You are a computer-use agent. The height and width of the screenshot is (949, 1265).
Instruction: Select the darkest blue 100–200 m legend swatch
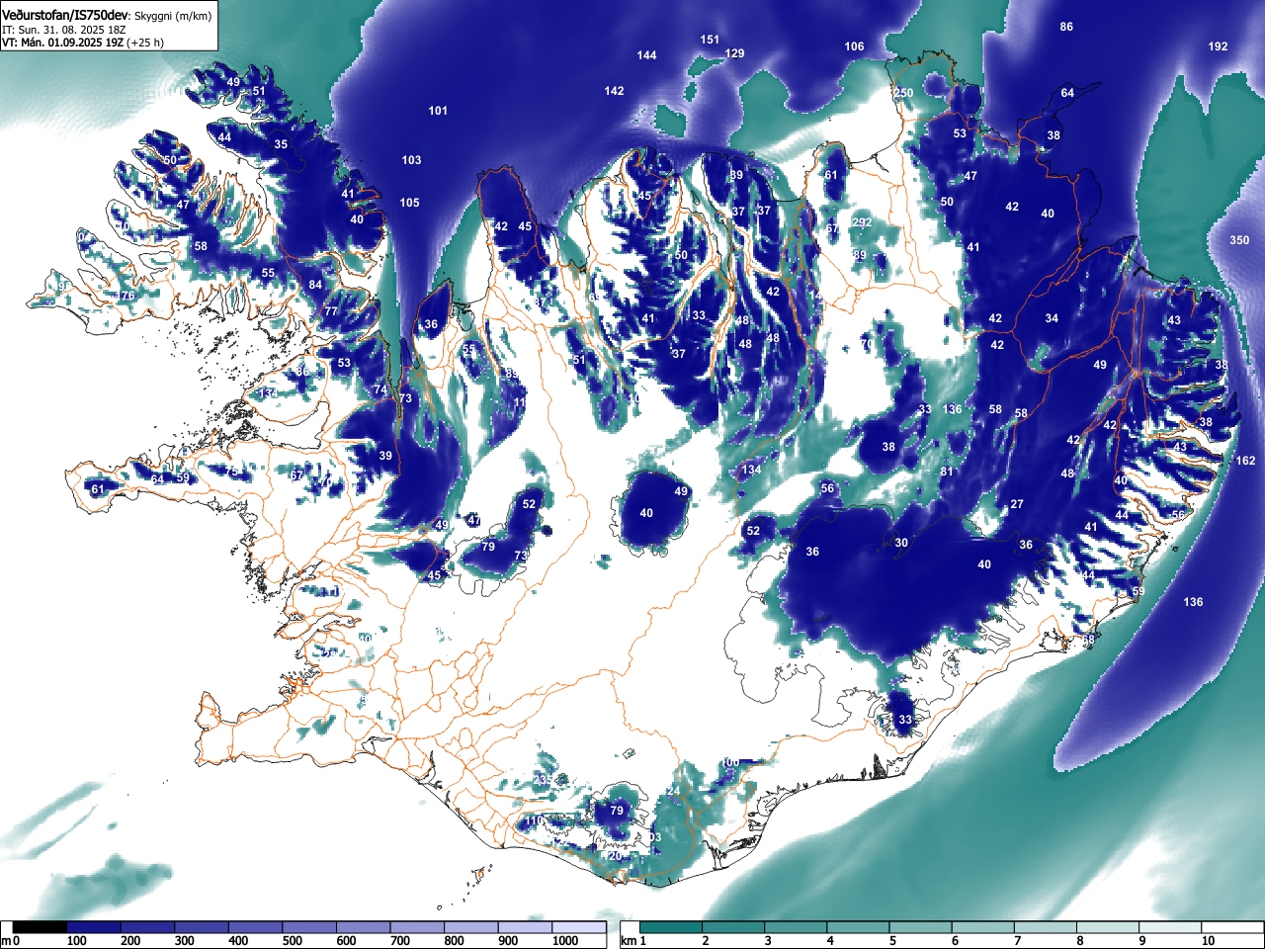pos(94,927)
